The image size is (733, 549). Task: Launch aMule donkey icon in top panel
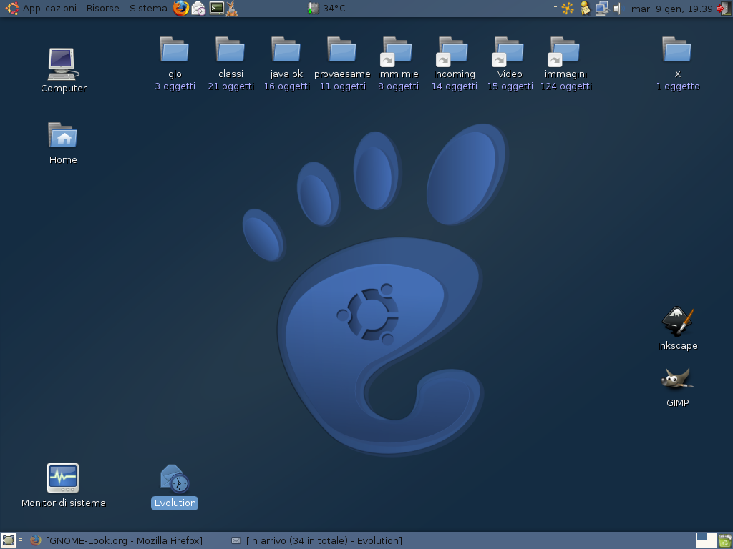[x=231, y=9]
